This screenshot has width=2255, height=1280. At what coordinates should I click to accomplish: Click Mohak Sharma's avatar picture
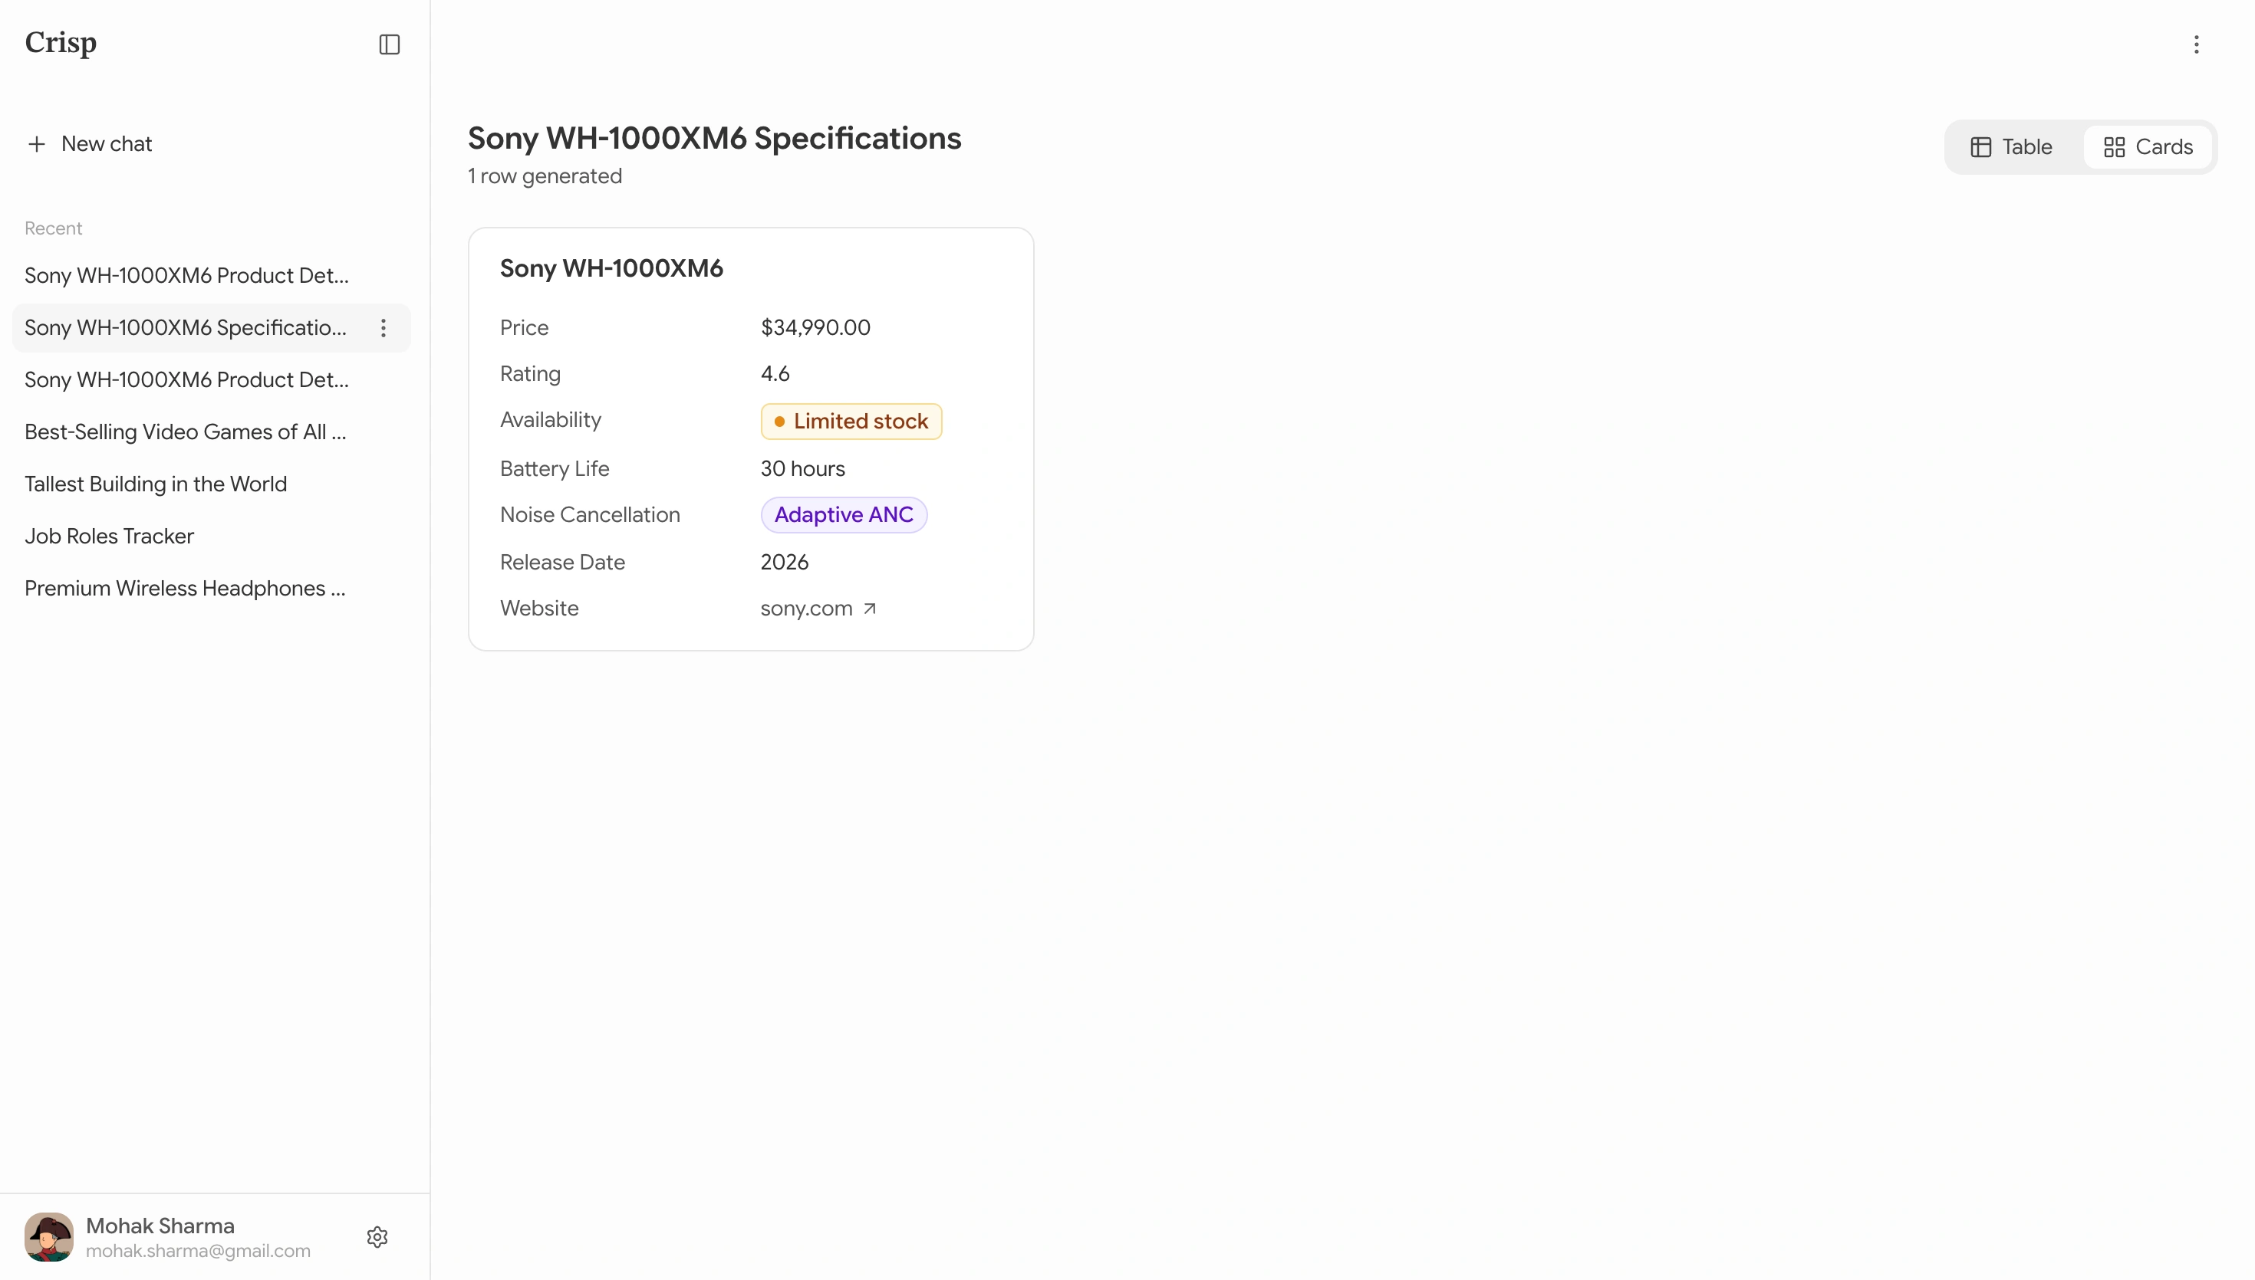click(49, 1237)
